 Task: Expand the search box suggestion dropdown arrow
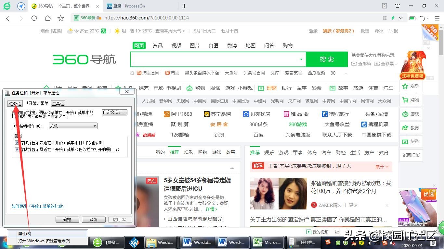point(301,59)
